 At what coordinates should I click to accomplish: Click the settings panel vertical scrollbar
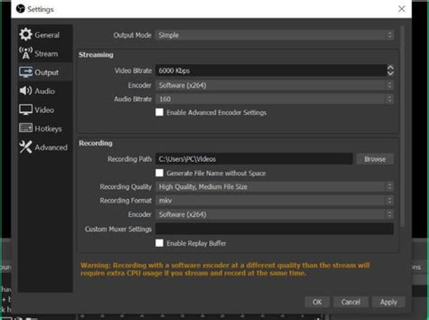click(402, 126)
